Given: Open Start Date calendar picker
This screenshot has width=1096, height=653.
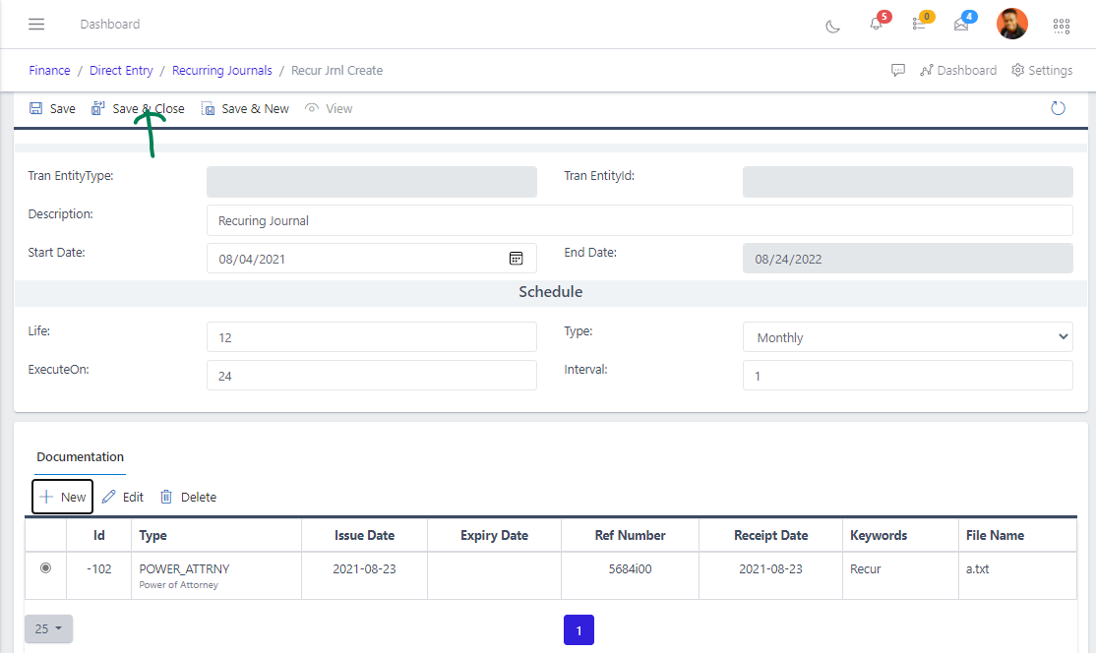Looking at the screenshot, I should (x=516, y=259).
